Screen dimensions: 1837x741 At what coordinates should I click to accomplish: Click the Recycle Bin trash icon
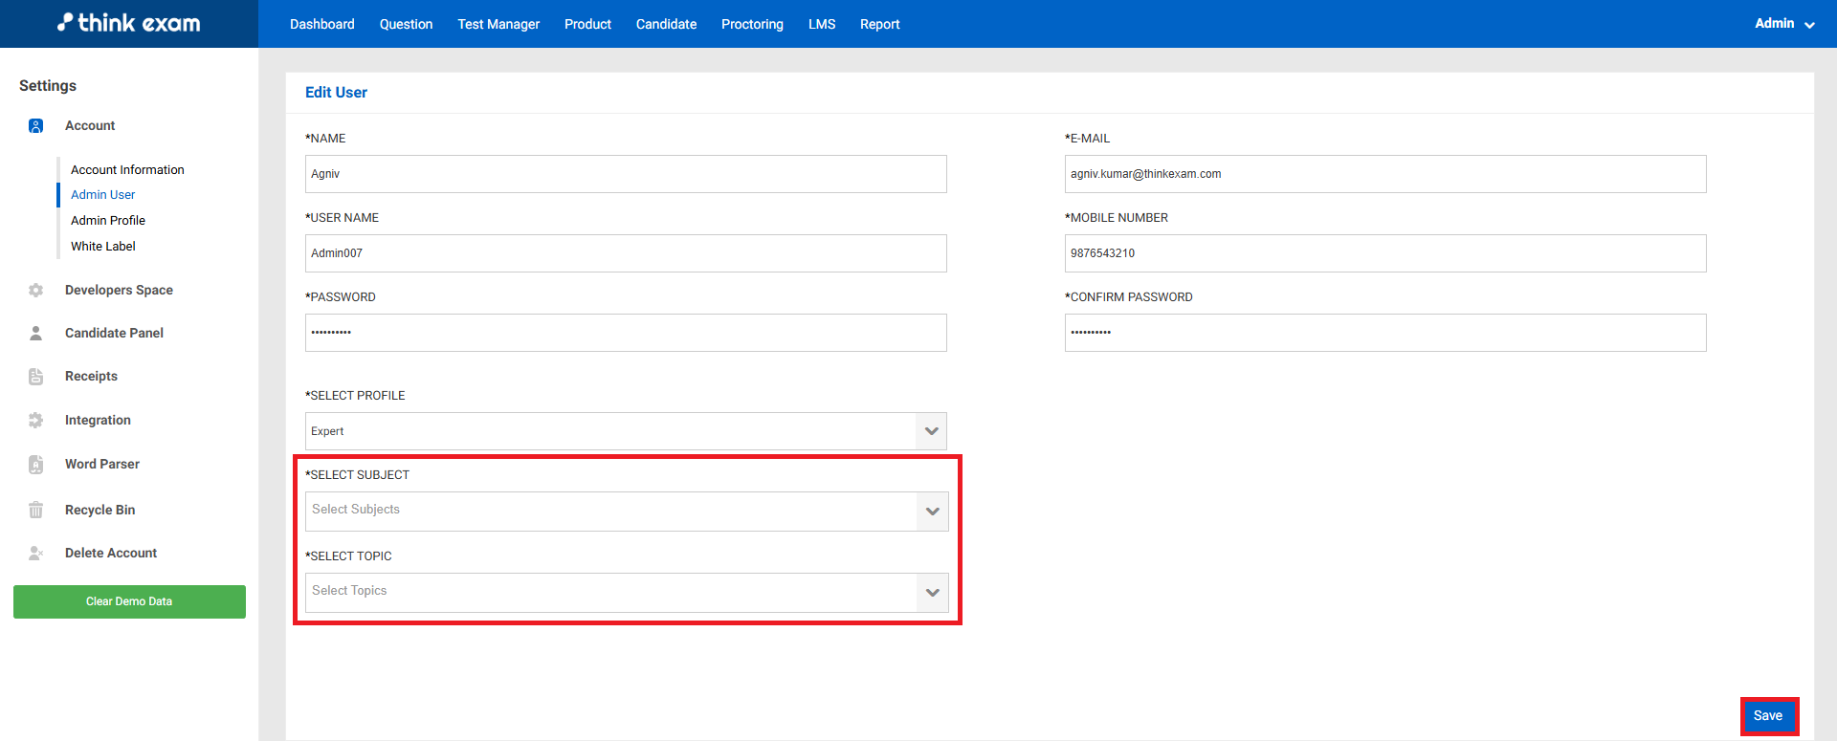pyautogui.click(x=35, y=511)
